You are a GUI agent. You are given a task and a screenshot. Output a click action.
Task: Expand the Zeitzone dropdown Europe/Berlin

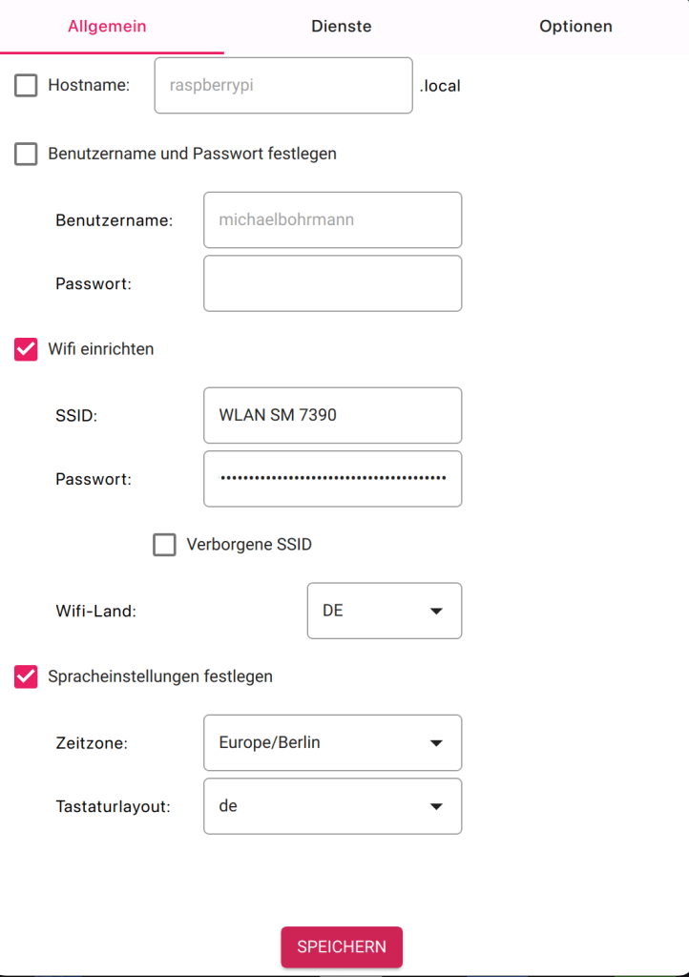coord(333,742)
